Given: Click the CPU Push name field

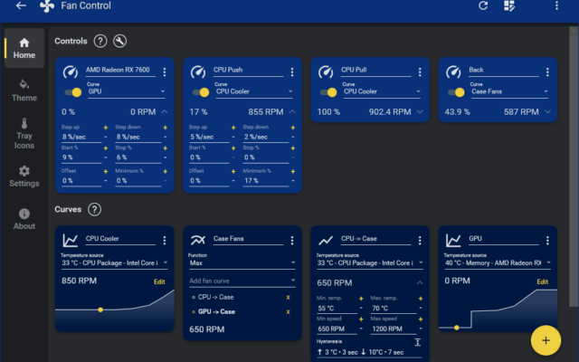Looking at the screenshot, I should click(248, 71).
